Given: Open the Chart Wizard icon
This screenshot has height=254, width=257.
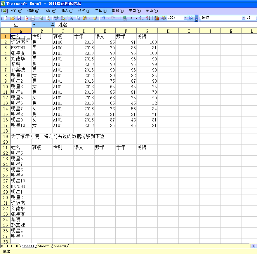Looking at the screenshot, I should point(157,18).
